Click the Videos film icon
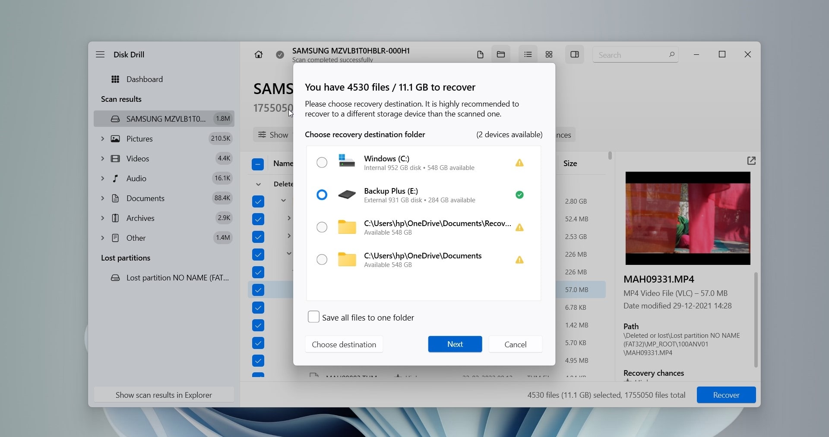 (115, 159)
